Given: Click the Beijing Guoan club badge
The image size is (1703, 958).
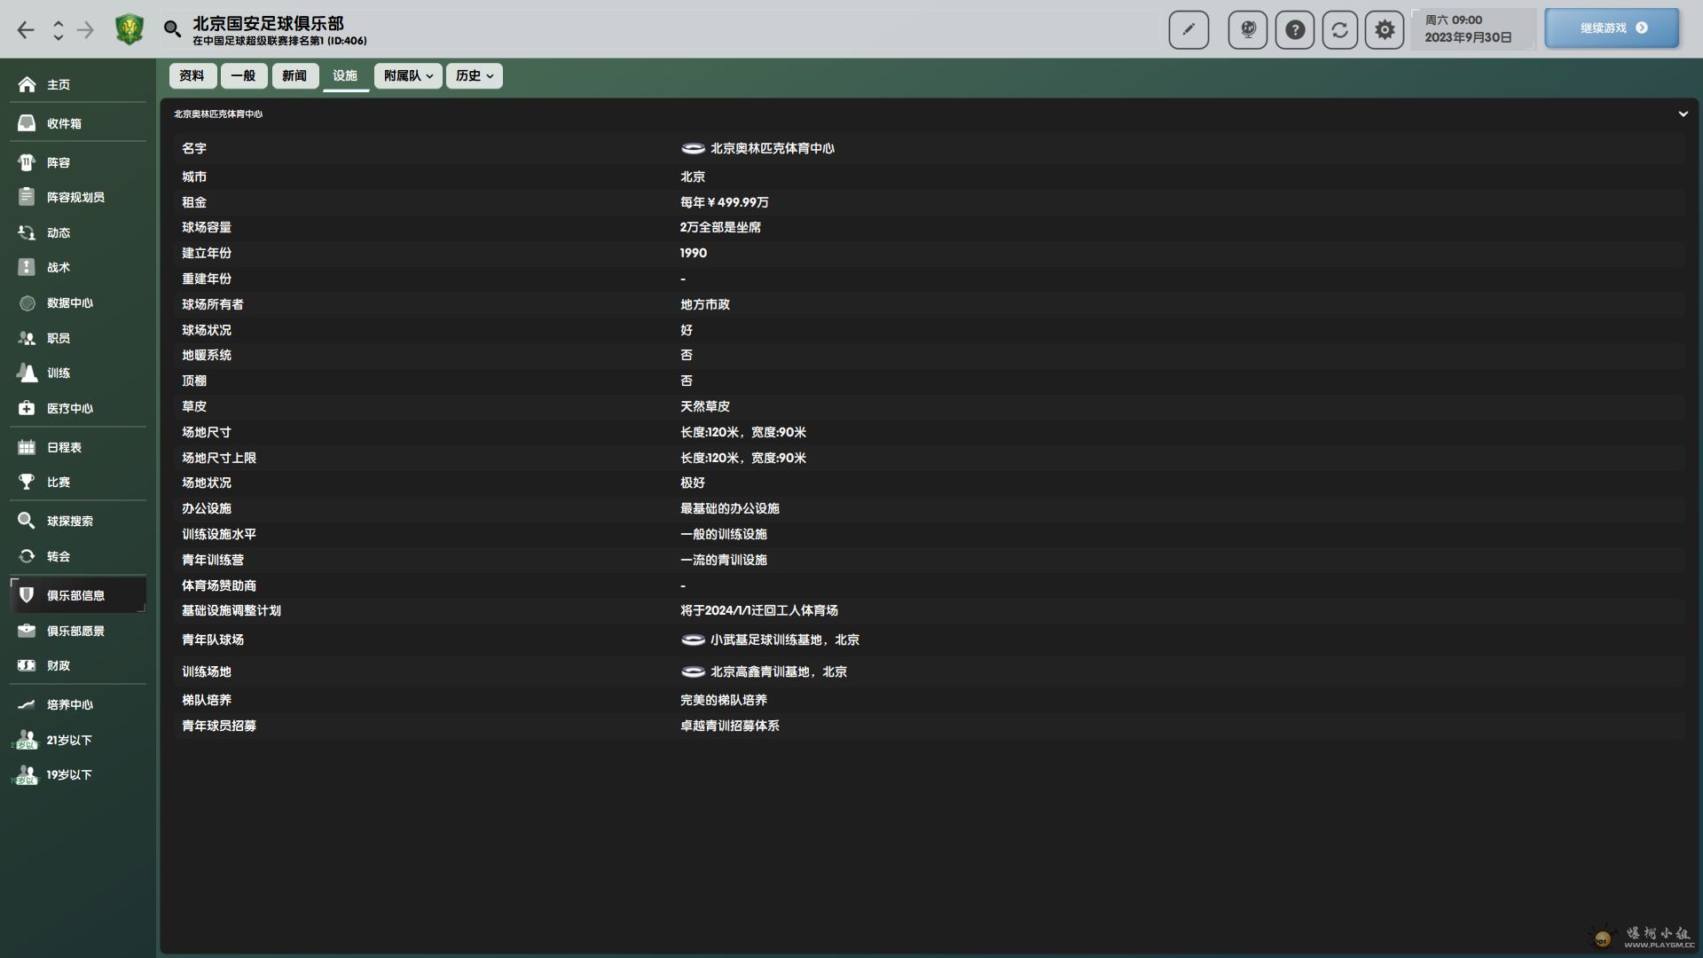Looking at the screenshot, I should 129,29.
